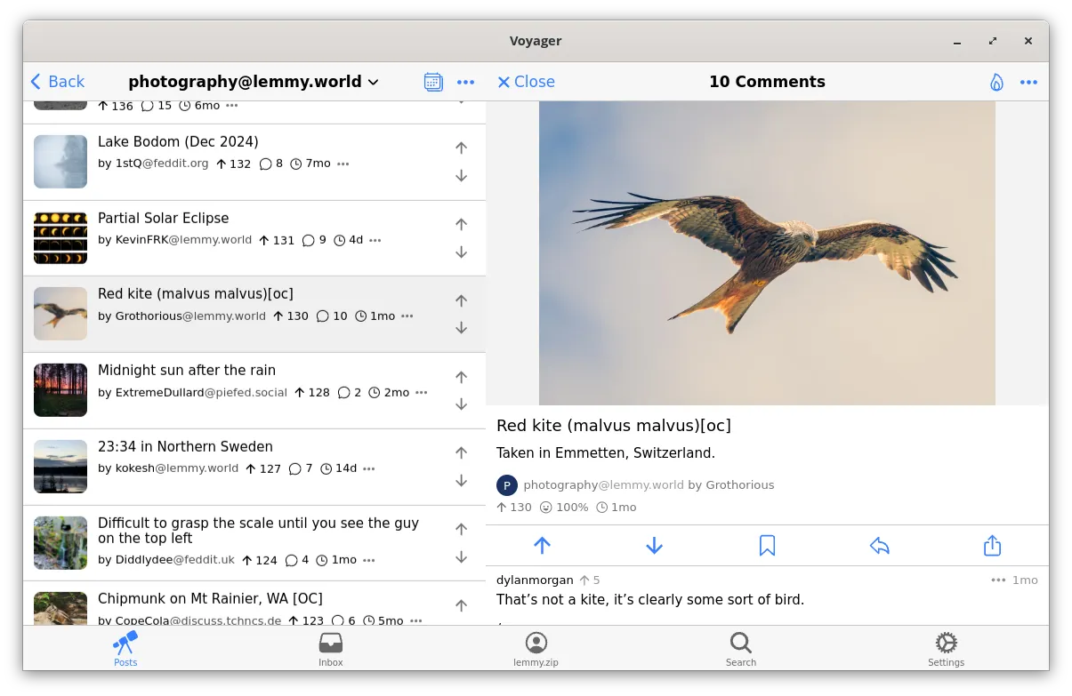Image resolution: width=1072 pixels, height=696 pixels.
Task: Open ExtremeDullard@piefed.social author link
Action: click(x=201, y=392)
